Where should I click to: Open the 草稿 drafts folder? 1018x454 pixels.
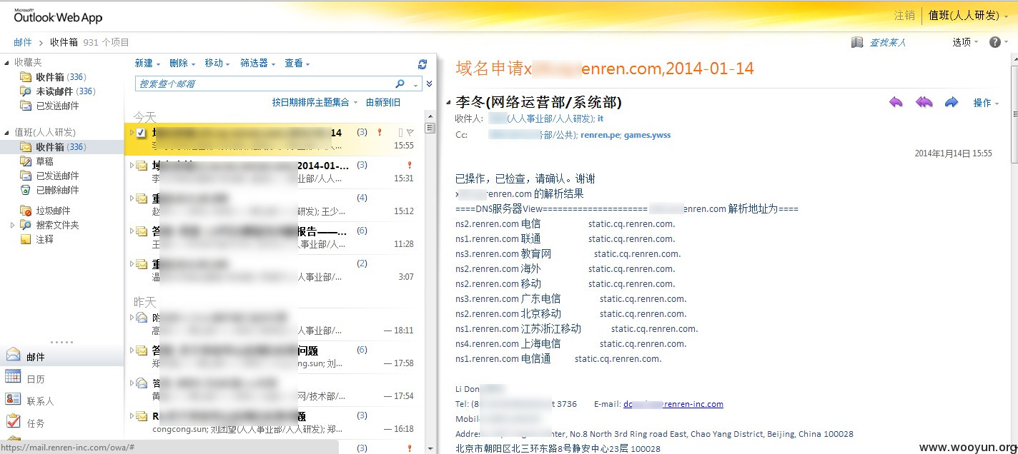coord(45,161)
